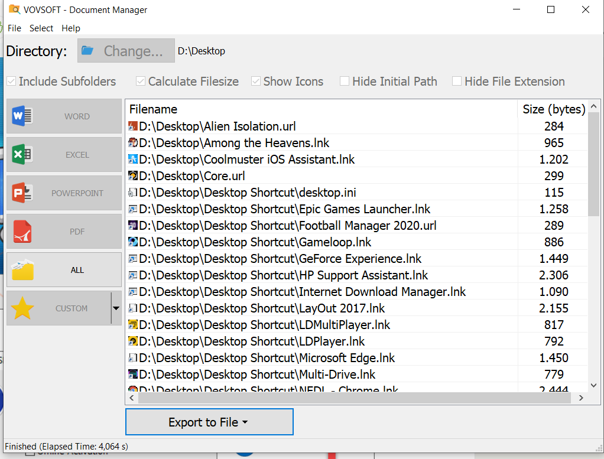Click the vertical scrollbar up arrow
This screenshot has height=459, width=604.
[x=593, y=106]
